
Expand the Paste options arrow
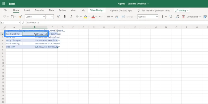[15, 17]
